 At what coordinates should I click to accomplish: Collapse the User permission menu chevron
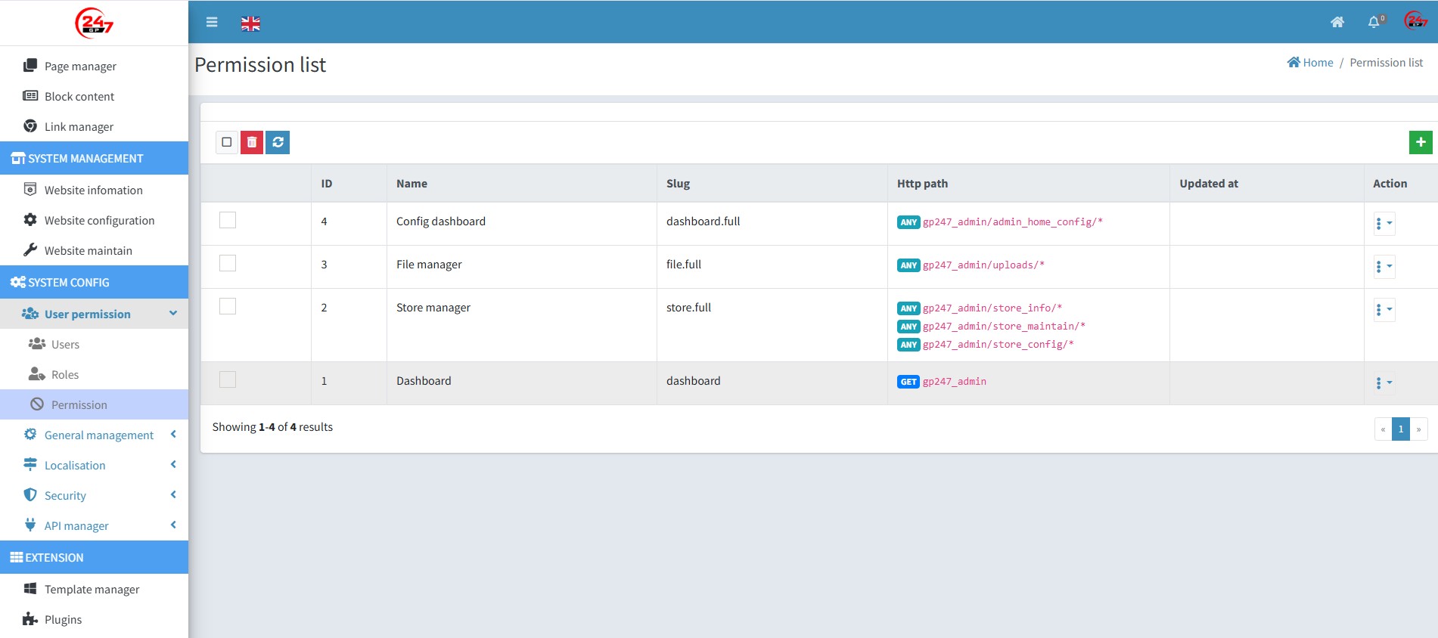[173, 313]
